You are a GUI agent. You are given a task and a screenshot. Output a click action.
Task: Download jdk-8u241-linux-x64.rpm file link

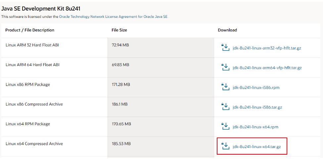click(255, 127)
